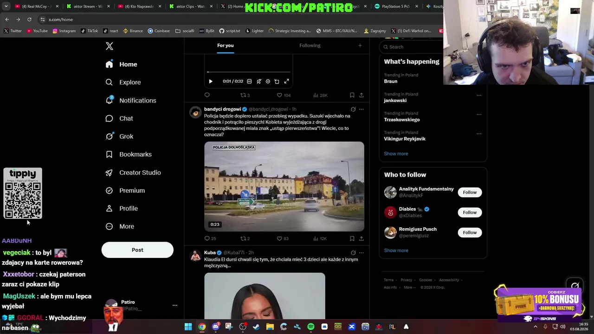The height and width of the screenshot is (334, 594).
Task: View analytics for the 28K-view post
Action: (320, 95)
